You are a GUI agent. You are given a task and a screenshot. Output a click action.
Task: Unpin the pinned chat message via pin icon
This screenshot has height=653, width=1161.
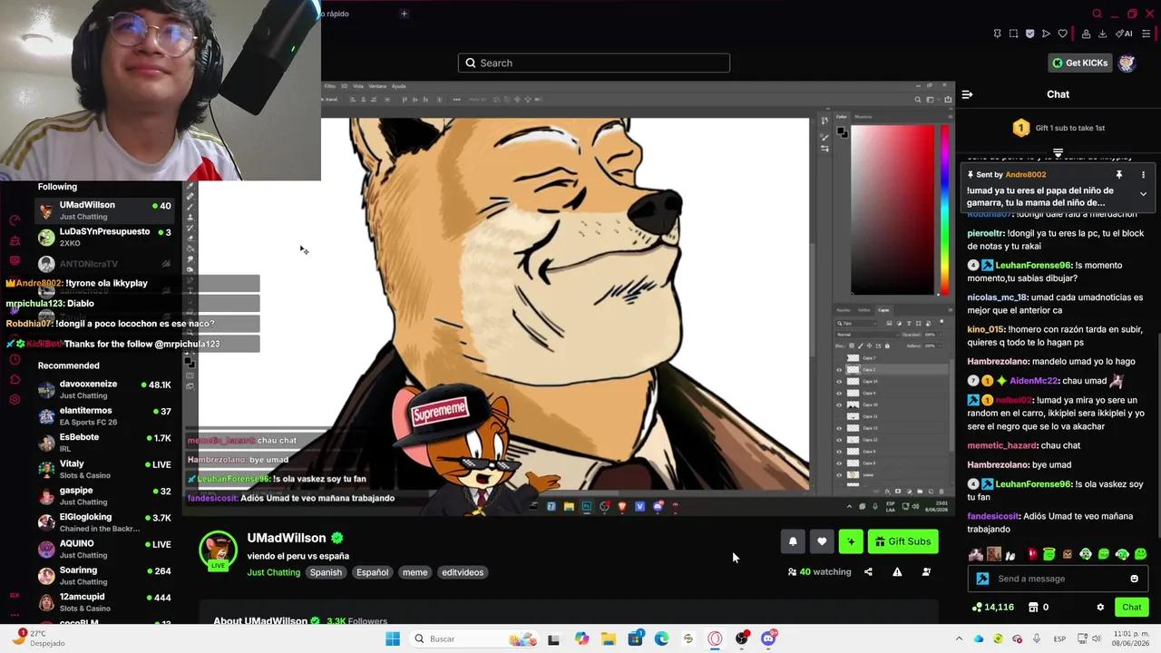point(1119,174)
